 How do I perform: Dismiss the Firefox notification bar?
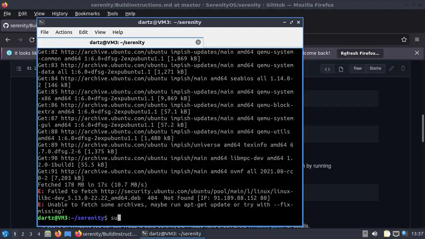[x=417, y=53]
